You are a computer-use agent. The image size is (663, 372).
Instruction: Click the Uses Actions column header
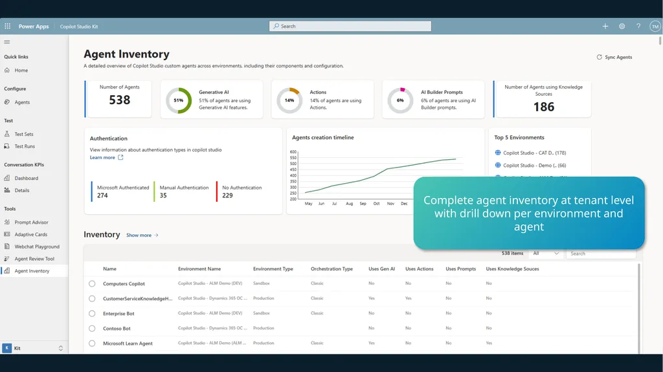(419, 269)
